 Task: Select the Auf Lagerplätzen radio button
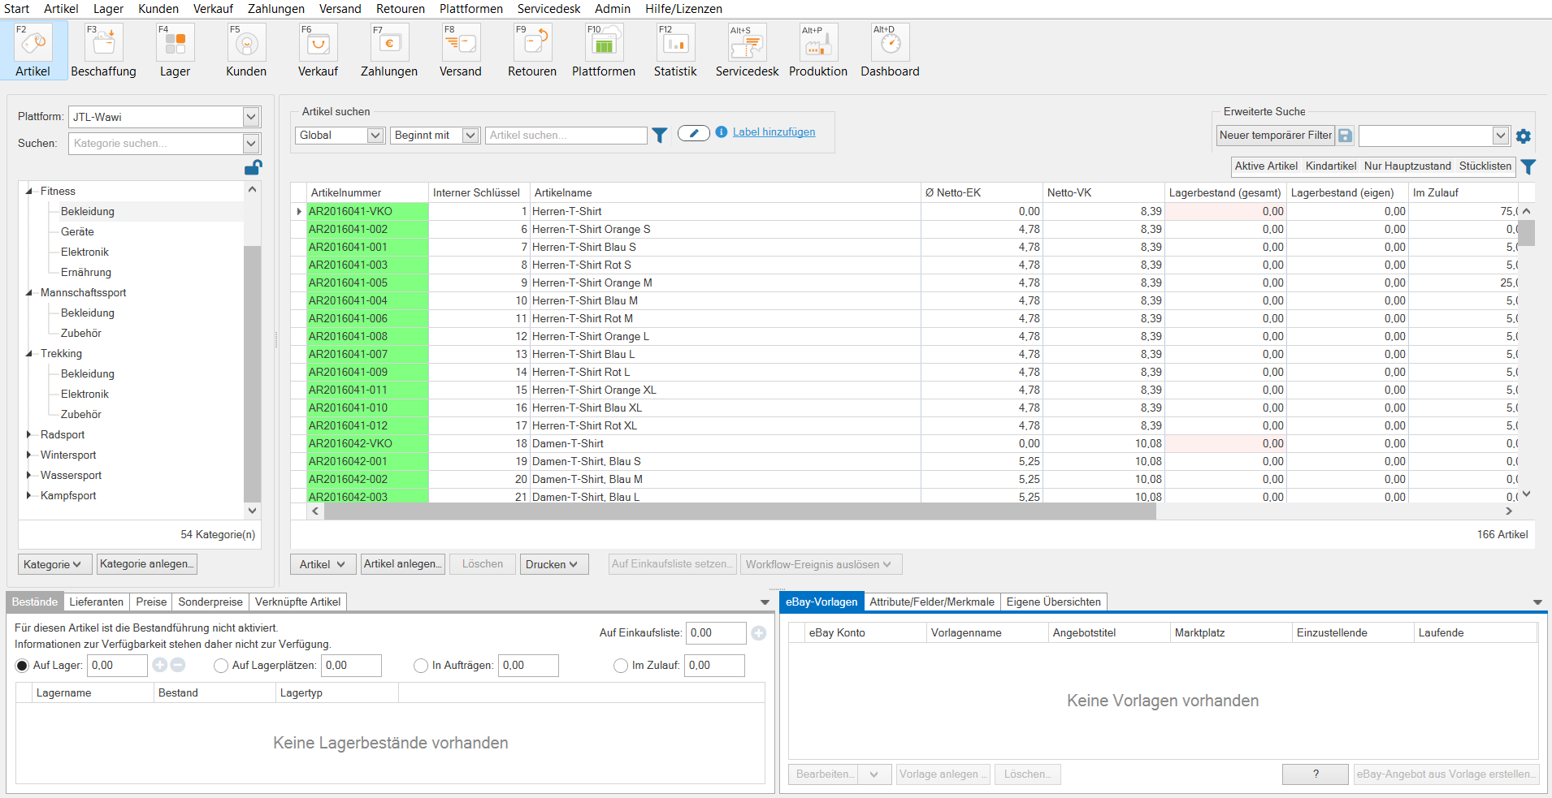[x=221, y=666]
